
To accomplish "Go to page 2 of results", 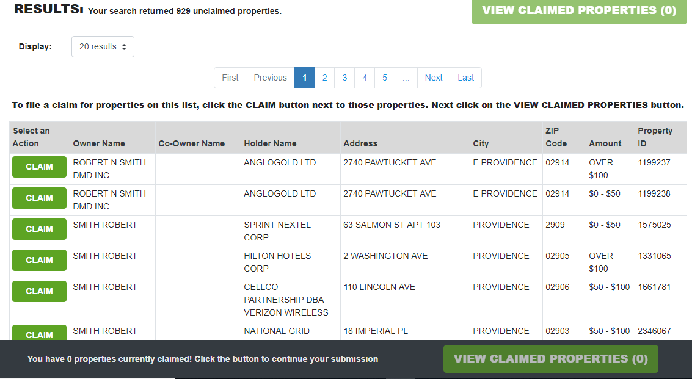I will (324, 78).
